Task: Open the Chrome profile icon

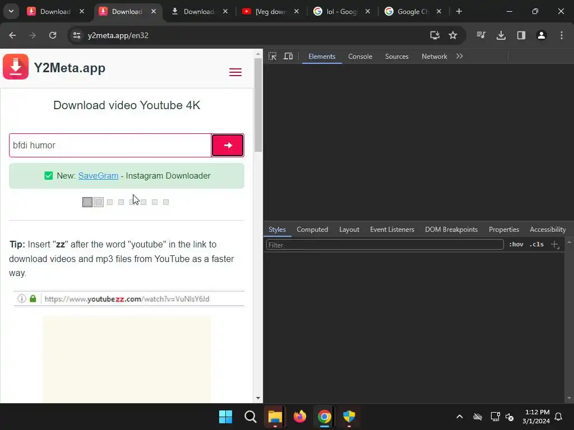Action: [541, 35]
